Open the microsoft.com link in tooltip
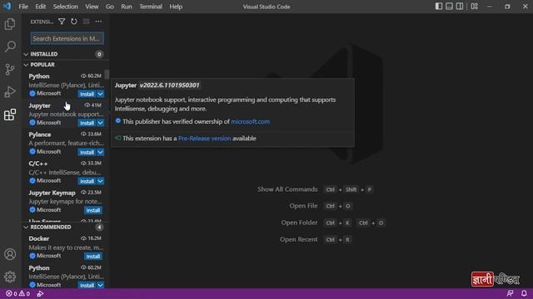Screen dimensions: 533x299 pos(250,121)
